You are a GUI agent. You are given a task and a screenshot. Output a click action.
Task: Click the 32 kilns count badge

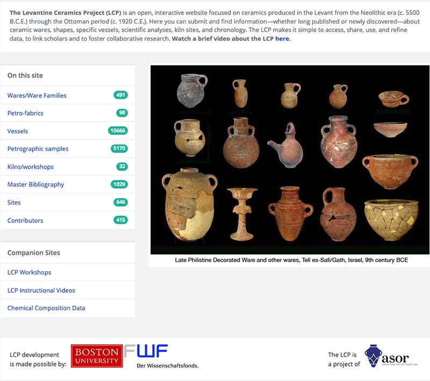[x=122, y=167]
